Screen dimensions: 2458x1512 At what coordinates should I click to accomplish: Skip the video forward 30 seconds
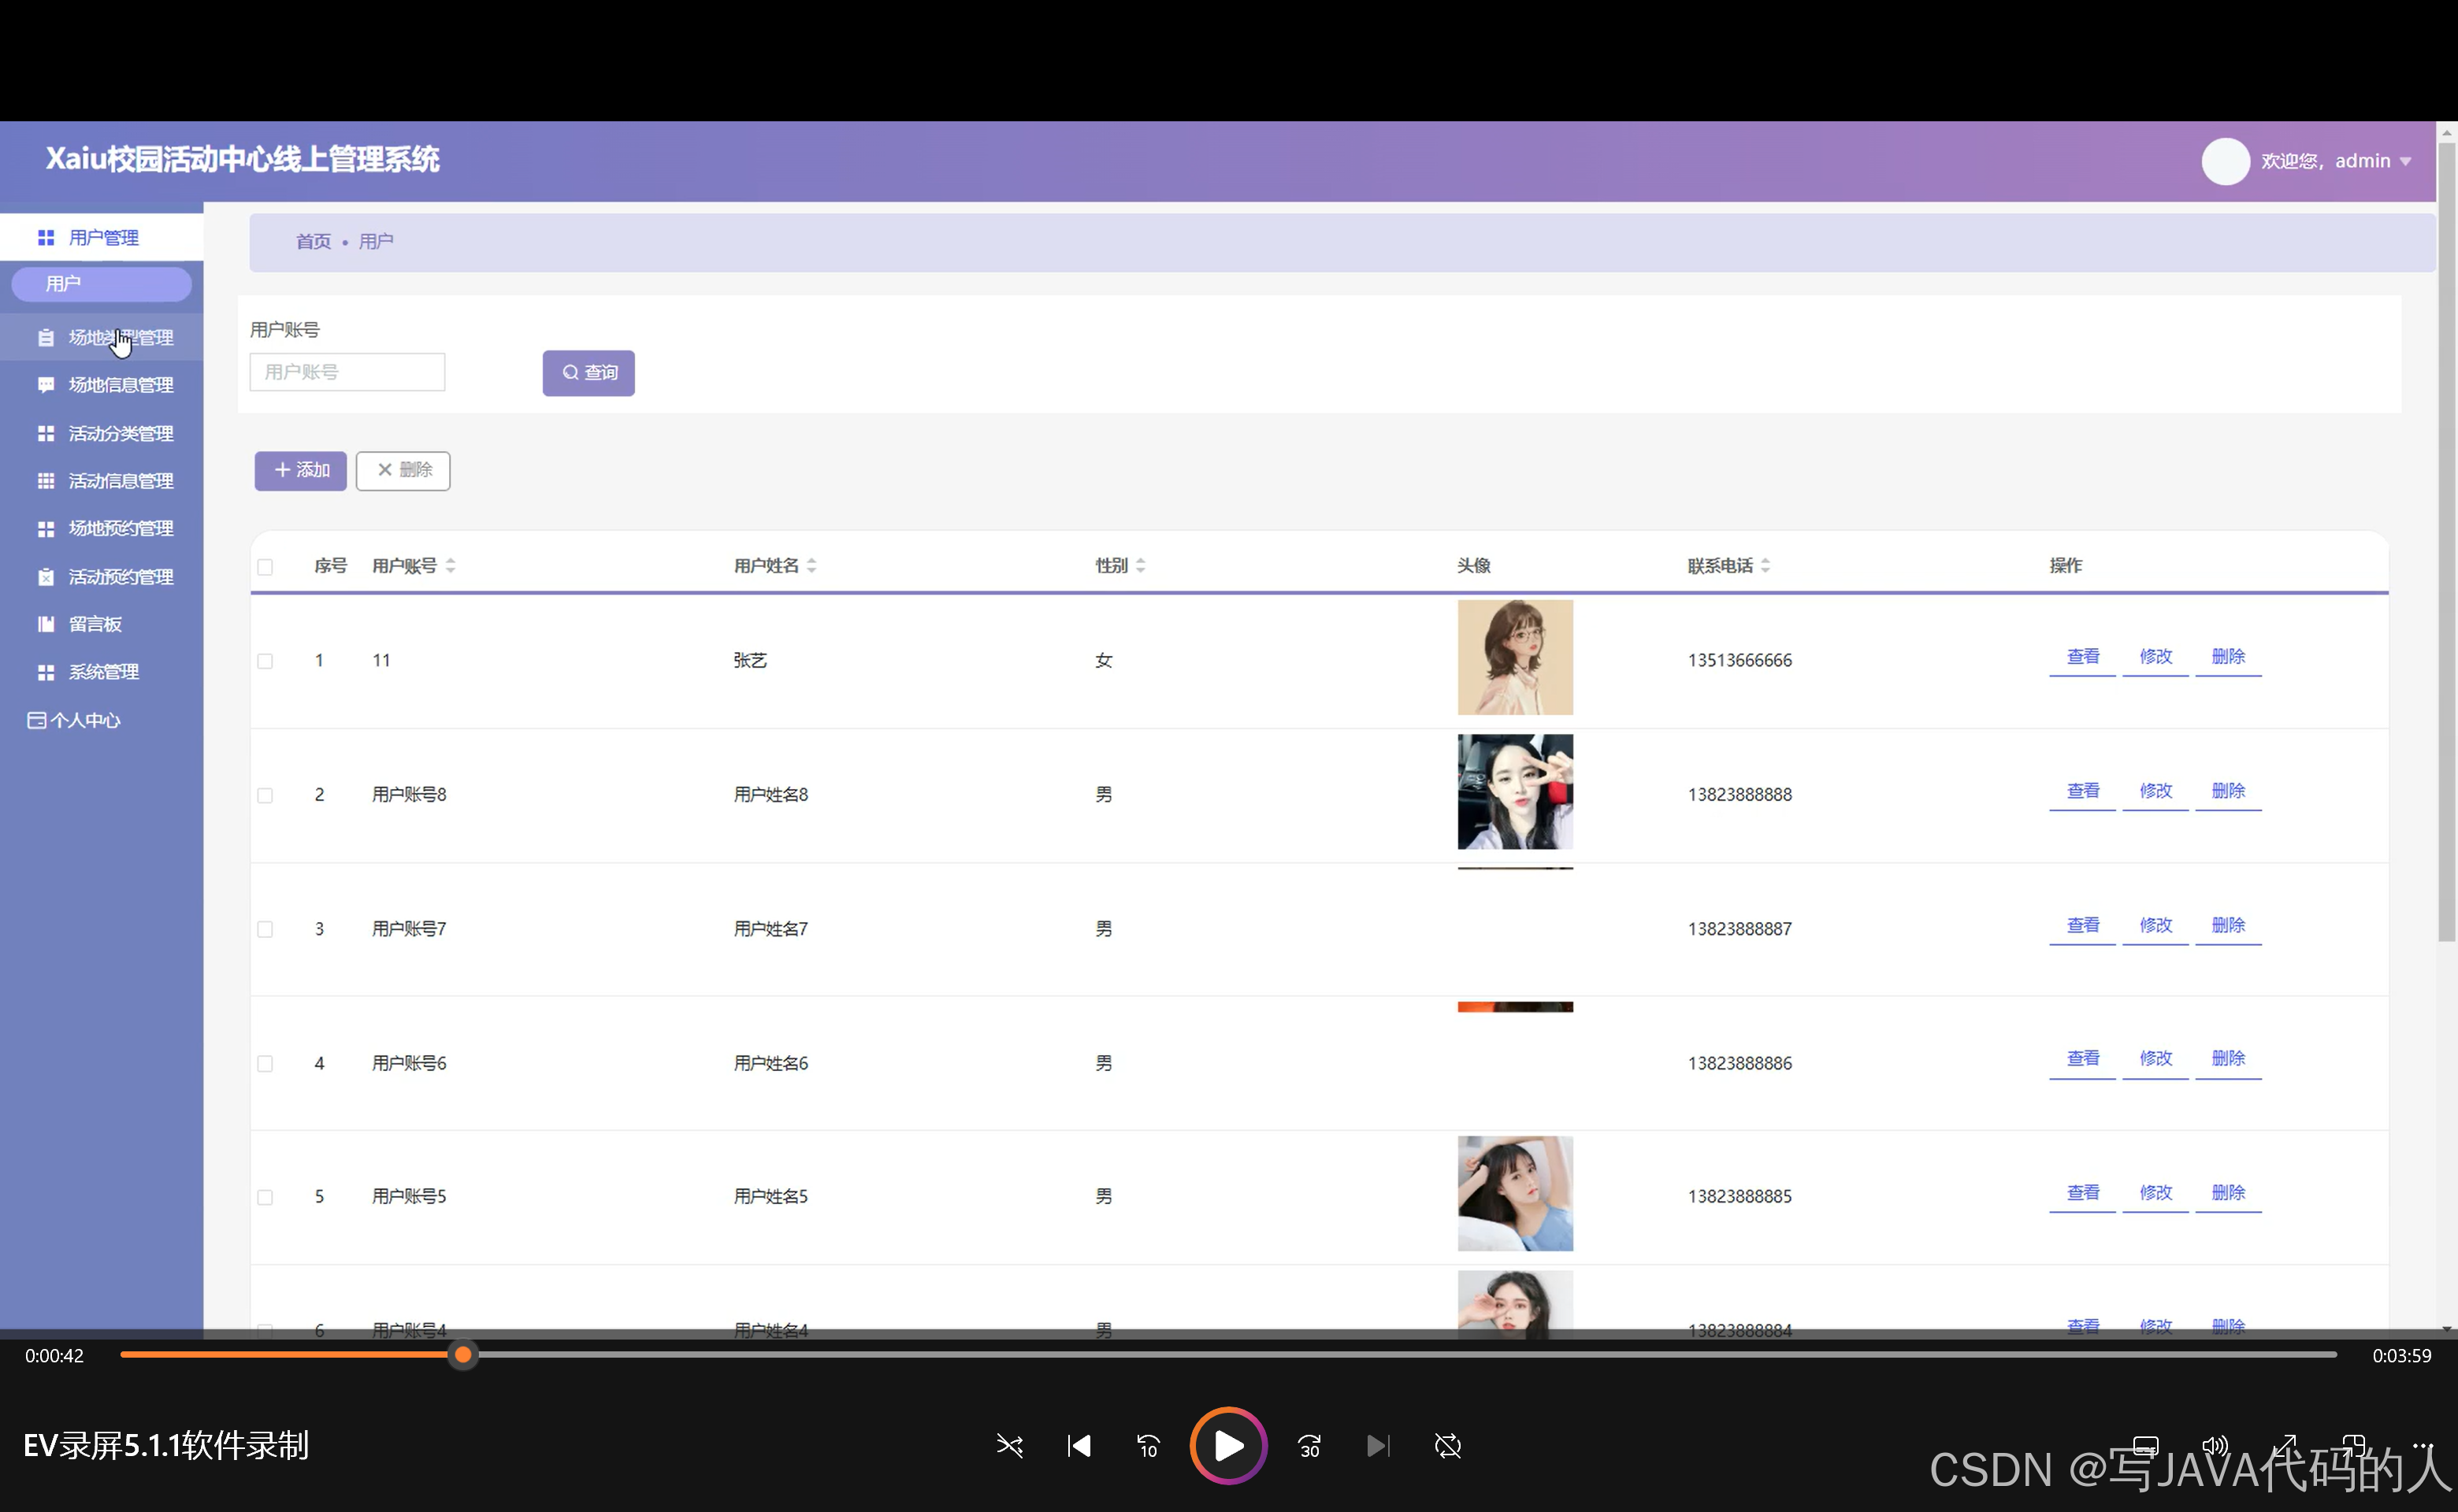pyautogui.click(x=1309, y=1446)
